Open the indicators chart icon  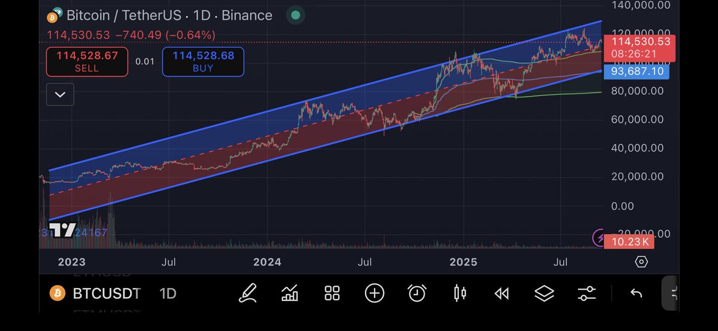pos(290,293)
